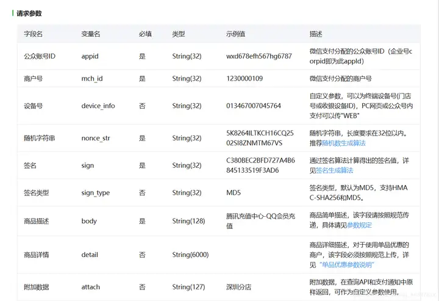Image resolution: width=439 pixels, height=301 pixels.
Task: Select the attach variable name
Action: tap(90, 287)
